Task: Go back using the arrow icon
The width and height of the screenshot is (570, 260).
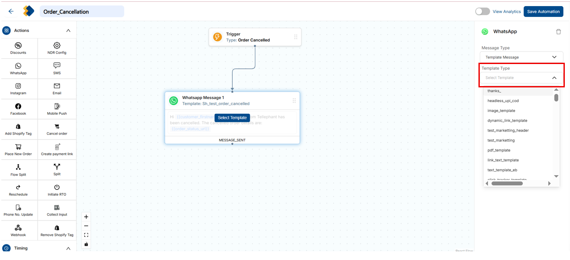Action: point(11,11)
